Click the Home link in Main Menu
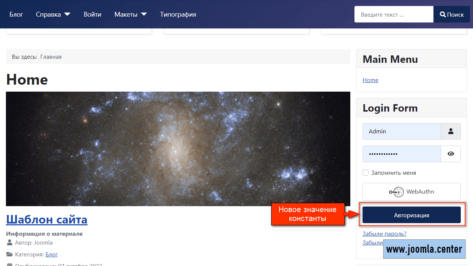The height and width of the screenshot is (266, 473). tap(370, 80)
